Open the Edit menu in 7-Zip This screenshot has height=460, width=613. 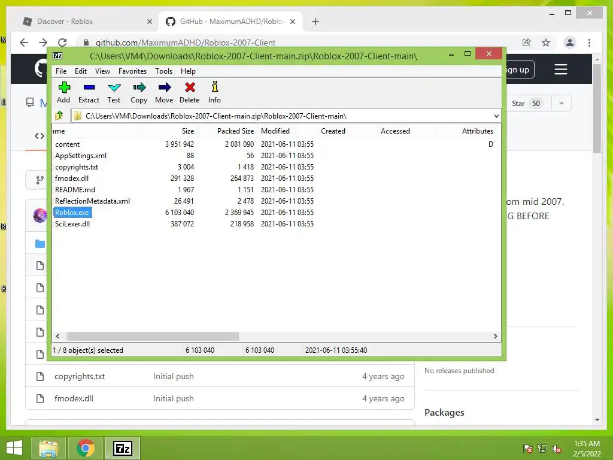point(81,71)
